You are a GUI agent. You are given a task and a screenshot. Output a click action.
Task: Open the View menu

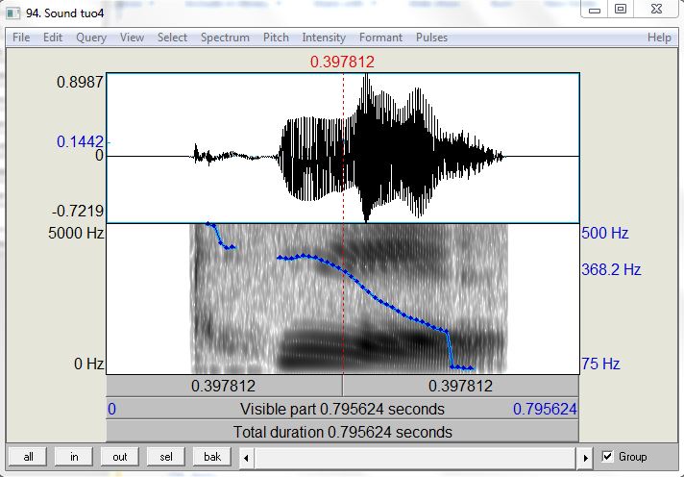(x=132, y=38)
